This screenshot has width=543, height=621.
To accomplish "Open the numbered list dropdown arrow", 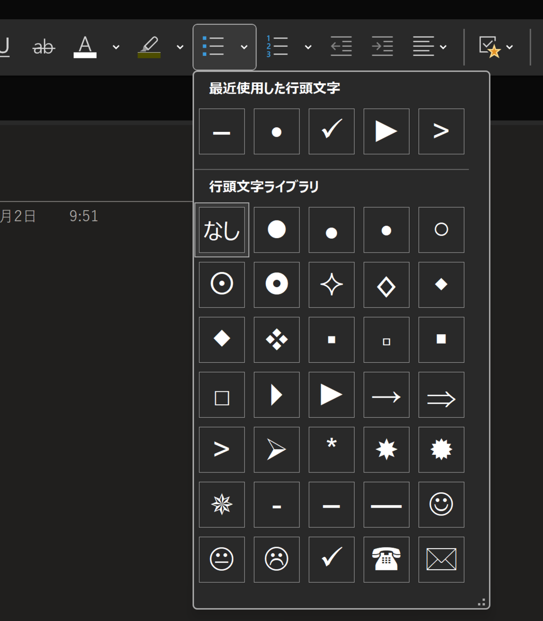I will [309, 48].
